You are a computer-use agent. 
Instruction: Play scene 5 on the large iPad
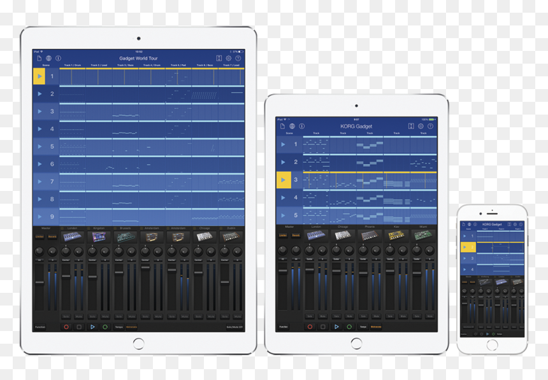(x=40, y=146)
